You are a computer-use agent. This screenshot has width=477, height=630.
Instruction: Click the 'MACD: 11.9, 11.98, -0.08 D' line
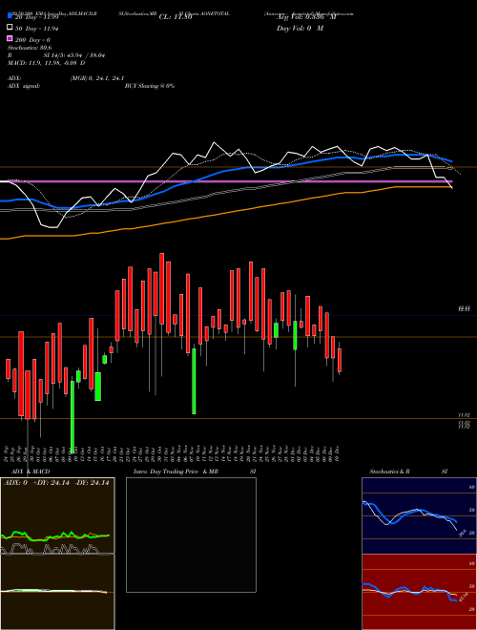[x=47, y=63]
